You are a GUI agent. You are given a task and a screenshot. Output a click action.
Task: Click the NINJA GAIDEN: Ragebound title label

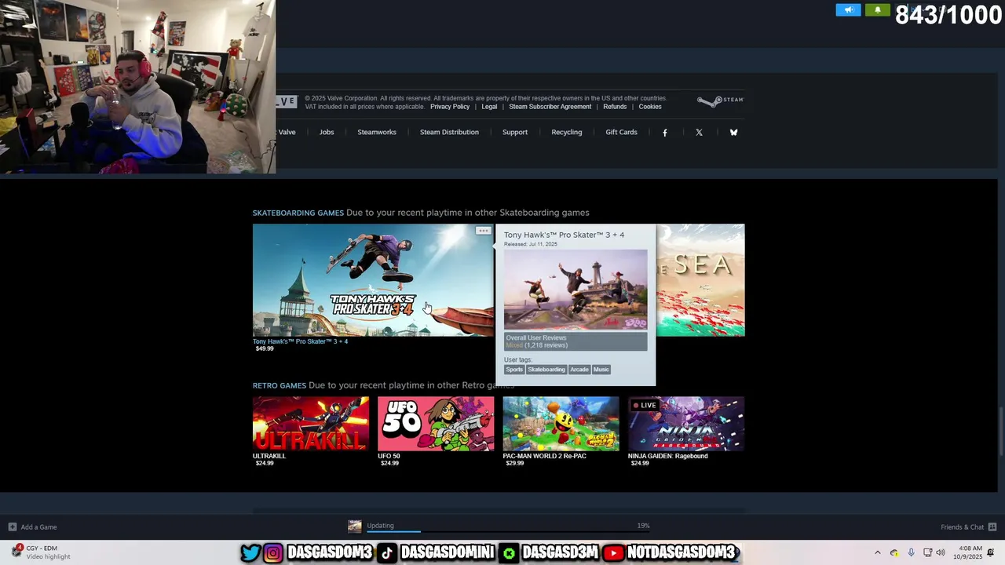667,456
